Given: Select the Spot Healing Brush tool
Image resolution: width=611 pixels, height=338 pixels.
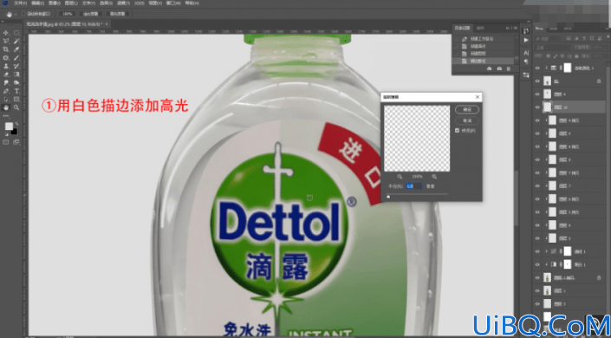Looking at the screenshot, I should 6,58.
